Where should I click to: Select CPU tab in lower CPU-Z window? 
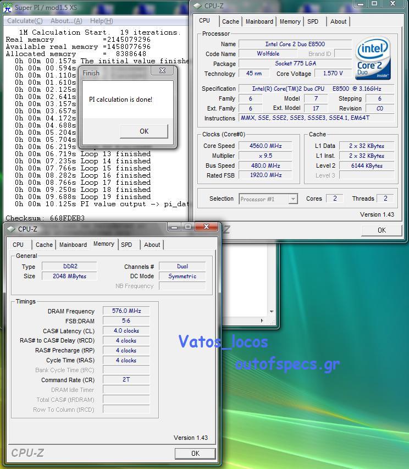point(18,245)
